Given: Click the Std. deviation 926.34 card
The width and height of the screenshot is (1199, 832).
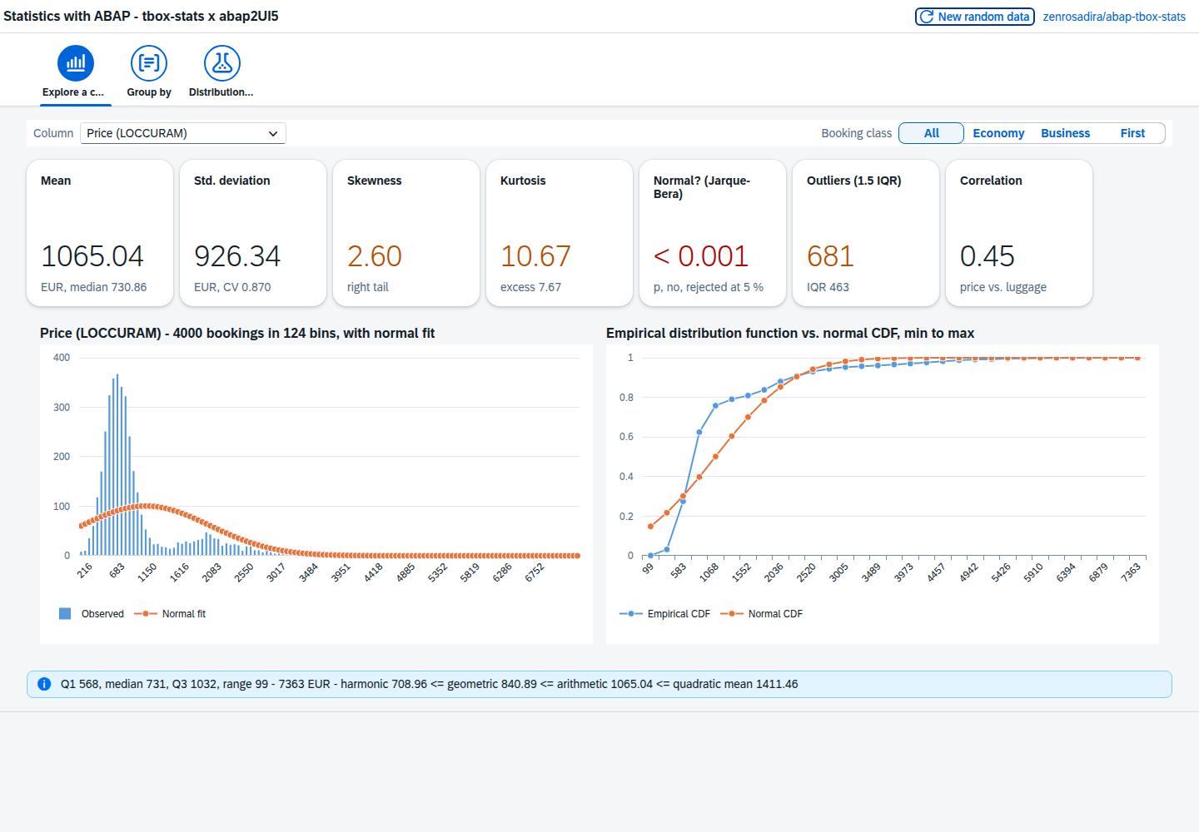Looking at the screenshot, I should [253, 233].
